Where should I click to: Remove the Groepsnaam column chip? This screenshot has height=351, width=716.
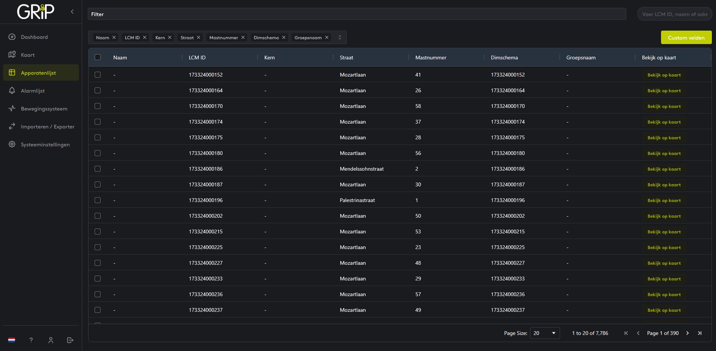click(327, 37)
